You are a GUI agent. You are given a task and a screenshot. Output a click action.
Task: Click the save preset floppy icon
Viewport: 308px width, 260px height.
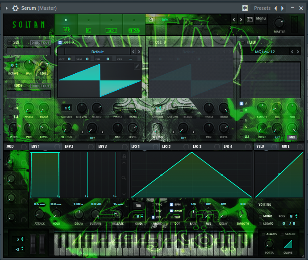click(151, 20)
